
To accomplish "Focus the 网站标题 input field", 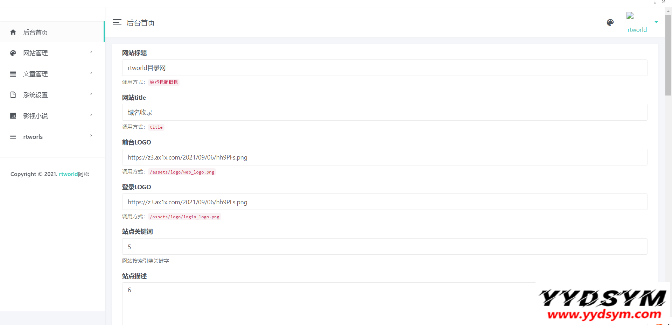I will (x=384, y=68).
